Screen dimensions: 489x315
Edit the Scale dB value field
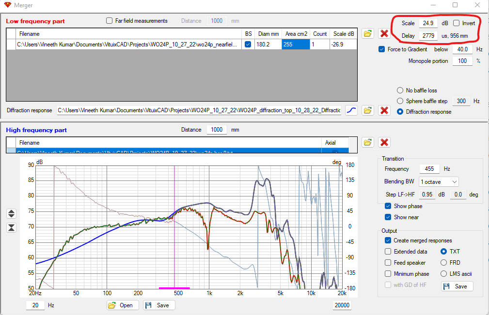coord(428,23)
